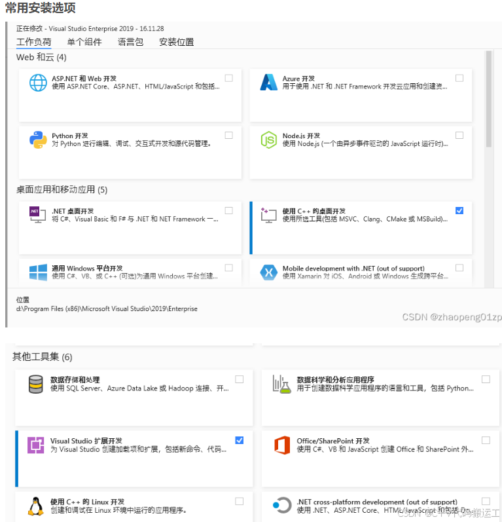Select 数据科学和分析应用程序 card title
502x522 pixels.
point(335,380)
